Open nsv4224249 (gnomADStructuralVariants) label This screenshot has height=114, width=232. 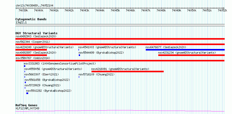(x=45, y=47)
